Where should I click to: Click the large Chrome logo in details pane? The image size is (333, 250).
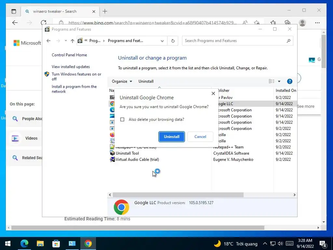click(121, 207)
